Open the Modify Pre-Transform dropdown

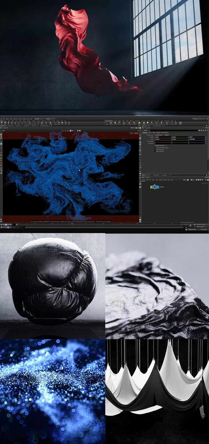[162, 145]
